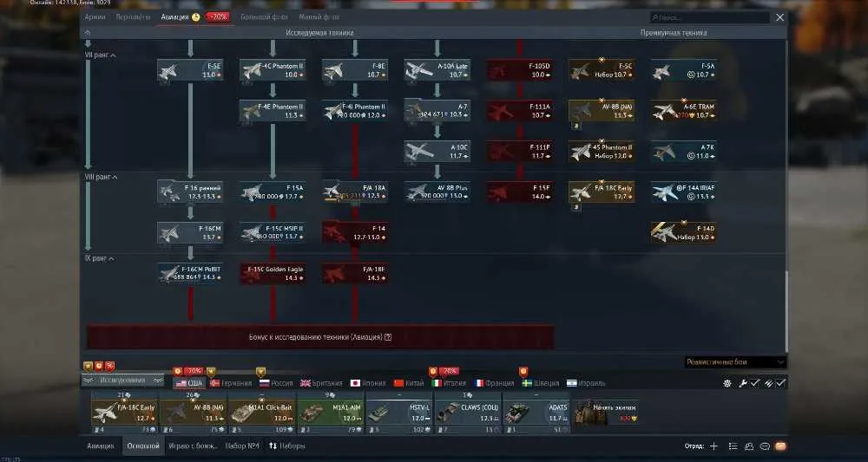Select the F-111A aircraft card
The image size is (868, 462).
(x=519, y=111)
